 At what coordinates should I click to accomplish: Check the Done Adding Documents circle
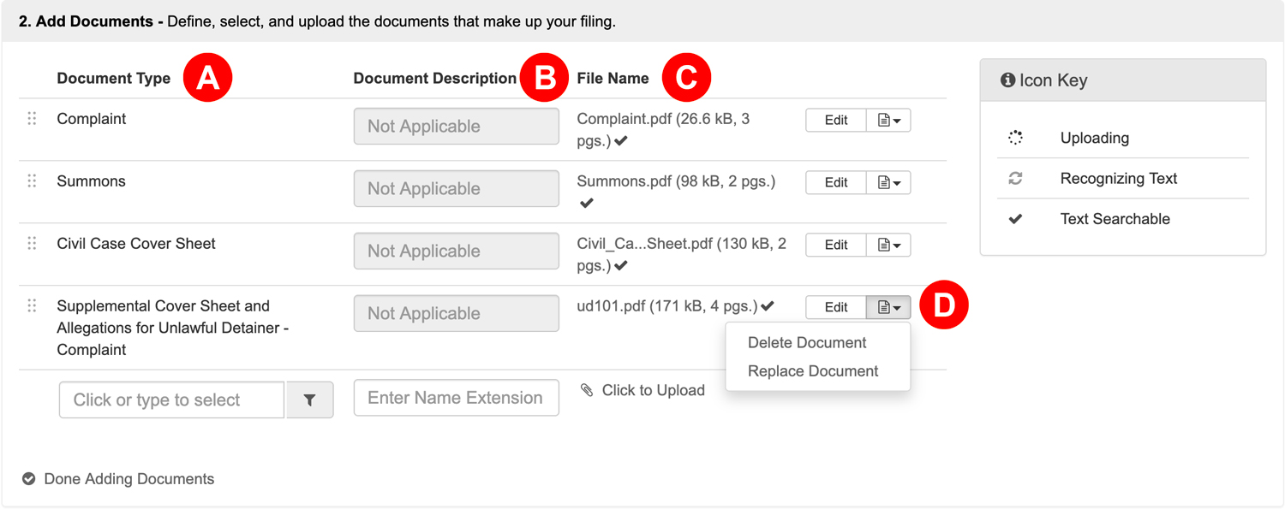(x=28, y=479)
